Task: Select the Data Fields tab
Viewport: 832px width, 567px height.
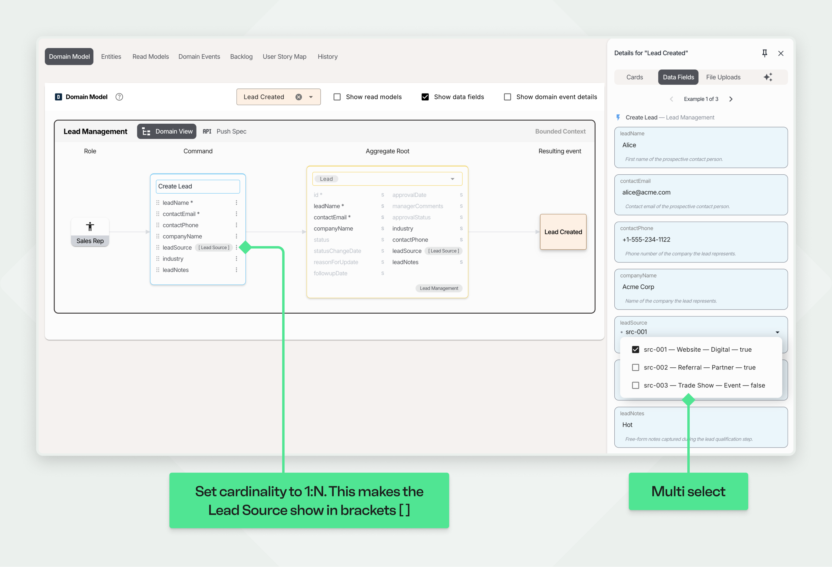Action: point(678,77)
